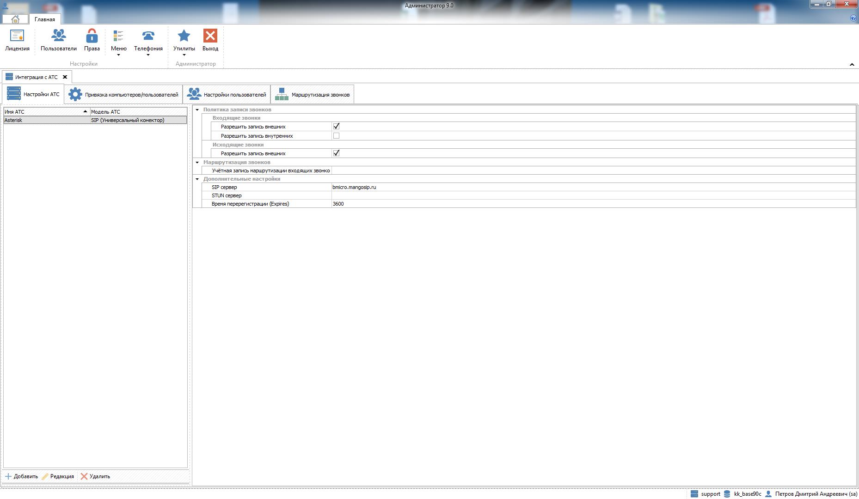The width and height of the screenshot is (859, 499).
Task: Collapse Маршрутизация звонков section
Action: 197,162
